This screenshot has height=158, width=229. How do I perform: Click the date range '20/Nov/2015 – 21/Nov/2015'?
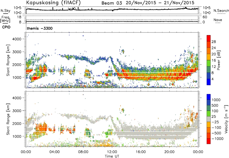pyautogui.click(x=160, y=3)
